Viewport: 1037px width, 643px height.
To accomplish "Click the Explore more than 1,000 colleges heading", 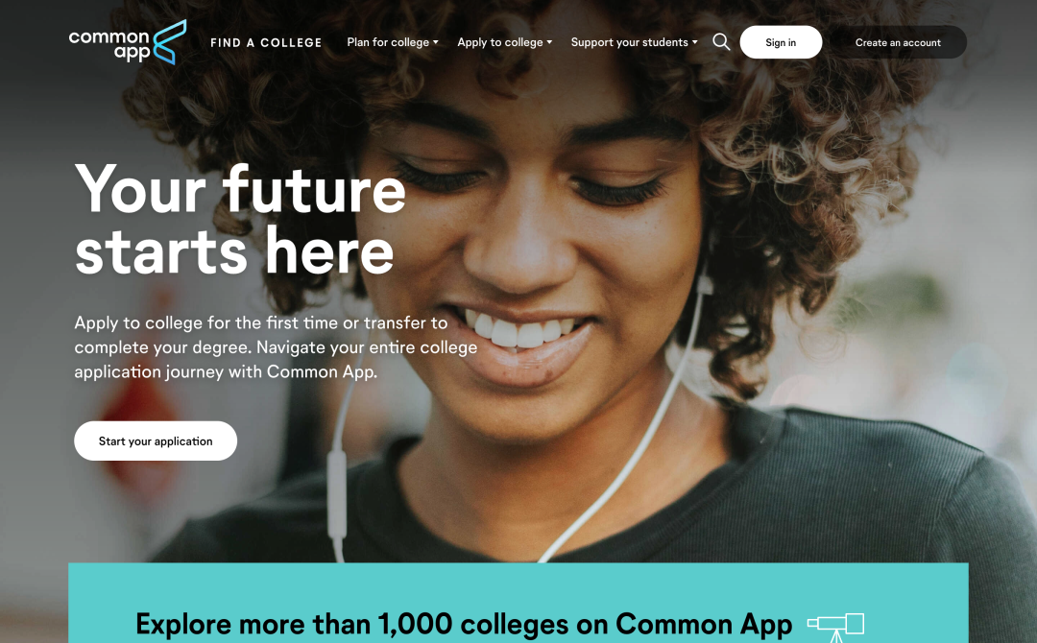I will 464,625.
